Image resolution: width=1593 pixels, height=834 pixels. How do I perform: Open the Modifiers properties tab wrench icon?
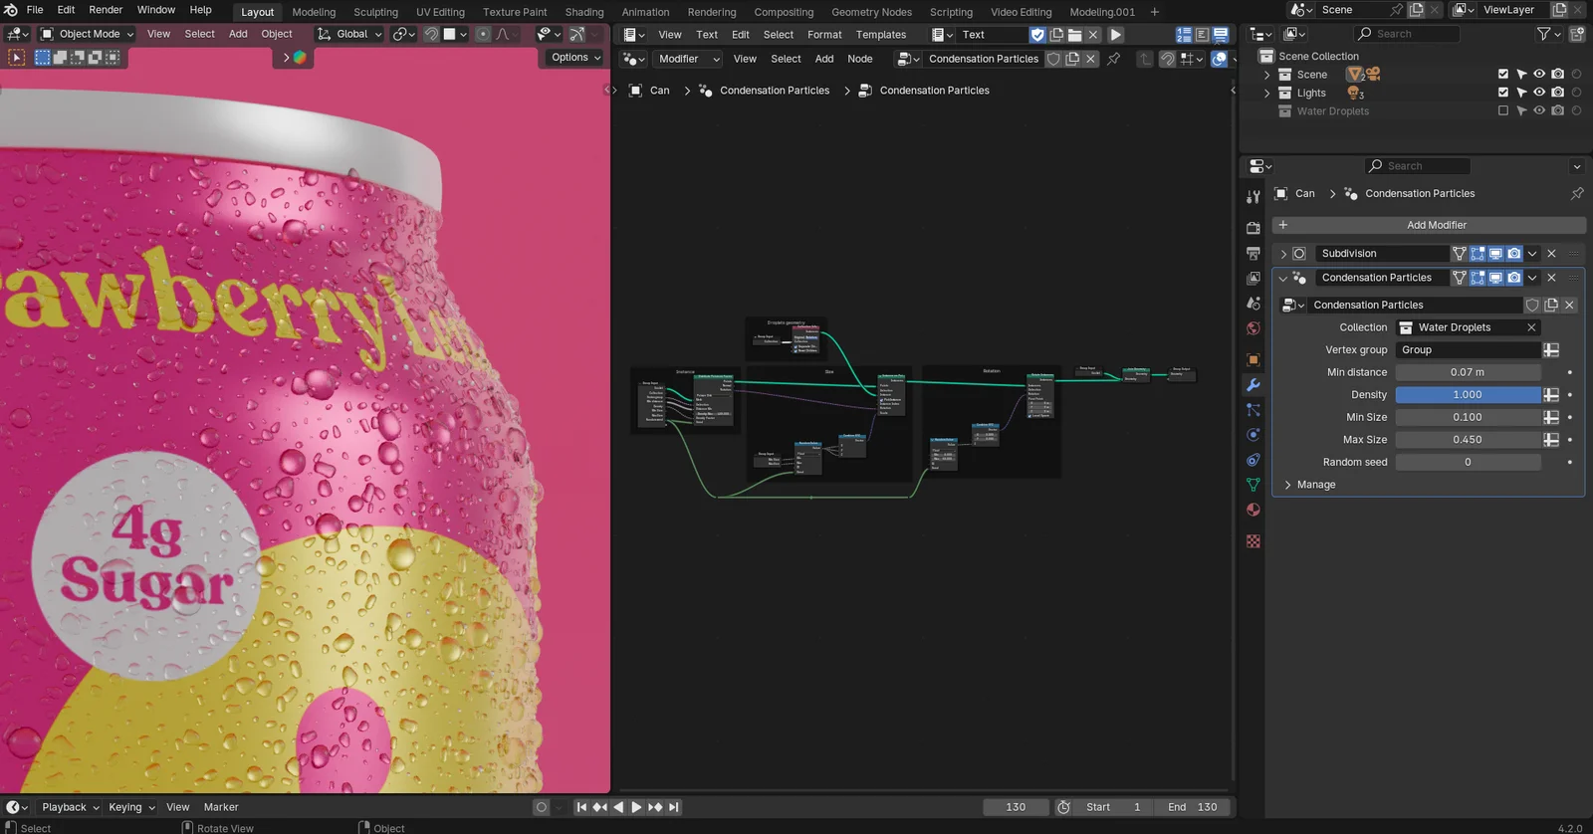[x=1253, y=385]
